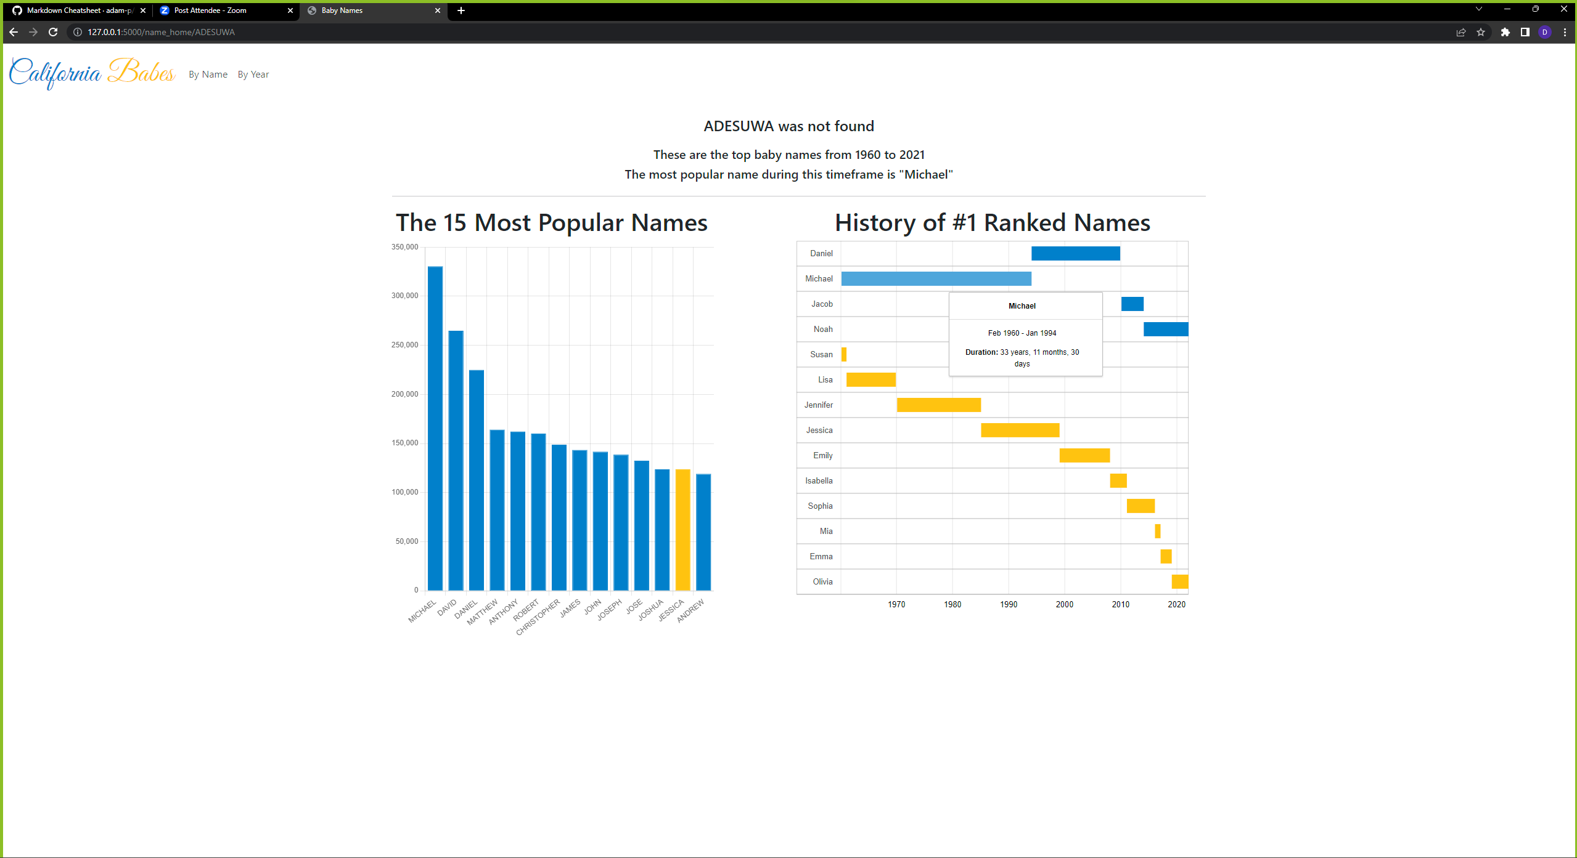Close the Baby Names tab

tap(438, 10)
